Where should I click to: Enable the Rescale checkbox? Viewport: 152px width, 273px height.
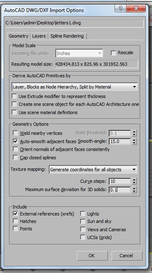tap(113, 53)
